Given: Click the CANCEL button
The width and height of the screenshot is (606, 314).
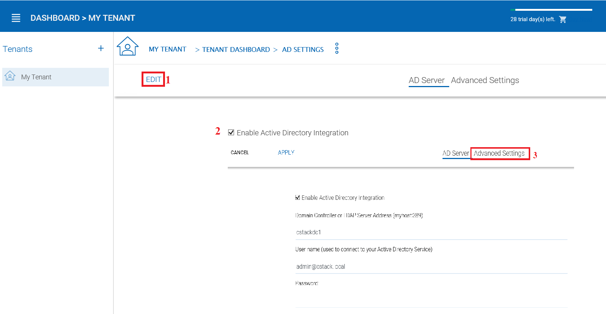Looking at the screenshot, I should click(x=240, y=152).
